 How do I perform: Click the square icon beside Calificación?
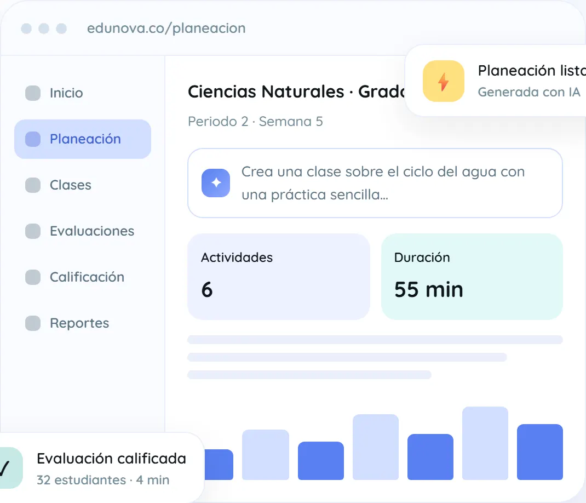(x=33, y=277)
